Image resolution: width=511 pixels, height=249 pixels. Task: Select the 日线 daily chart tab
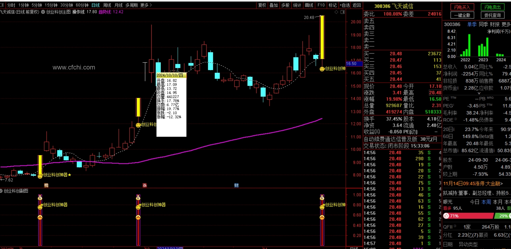pyautogui.click(x=96, y=5)
